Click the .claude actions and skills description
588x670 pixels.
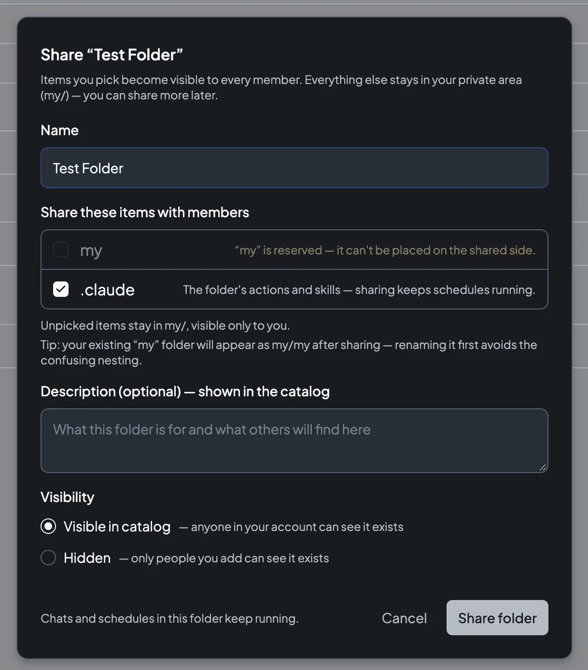tap(359, 290)
